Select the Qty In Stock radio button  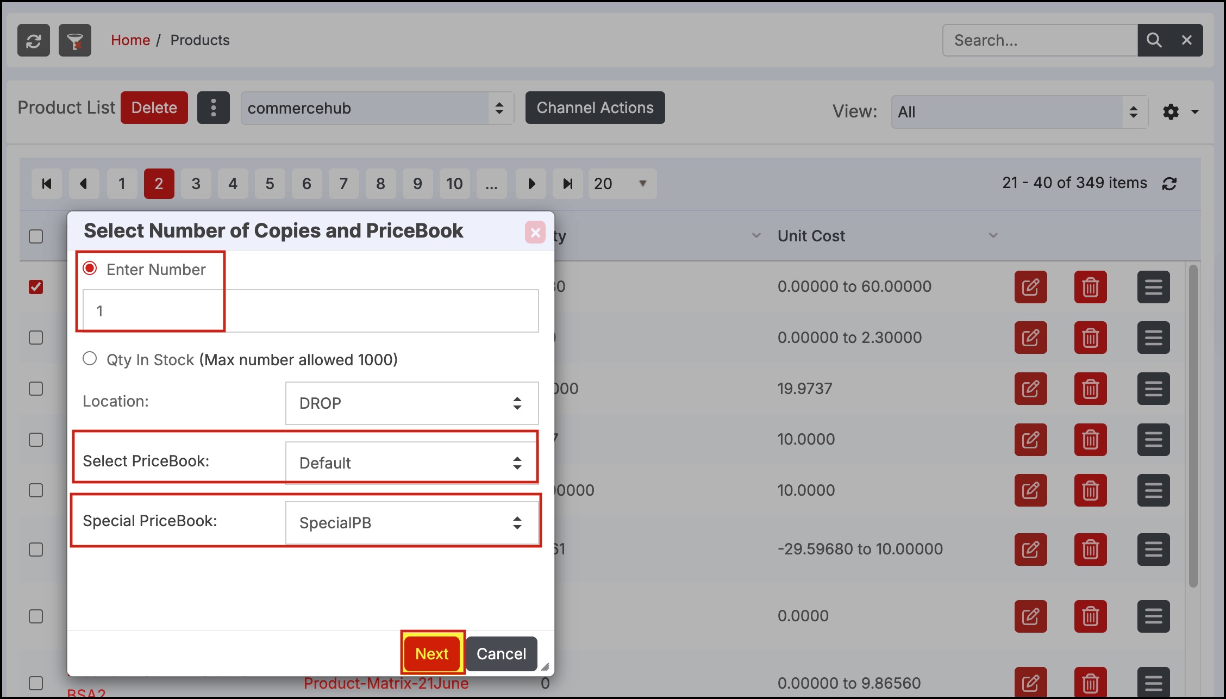[x=90, y=359]
